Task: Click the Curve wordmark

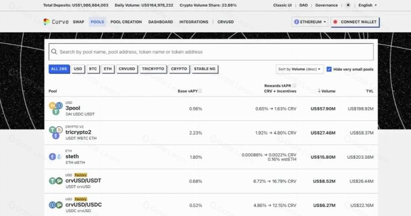Action: (x=60, y=22)
